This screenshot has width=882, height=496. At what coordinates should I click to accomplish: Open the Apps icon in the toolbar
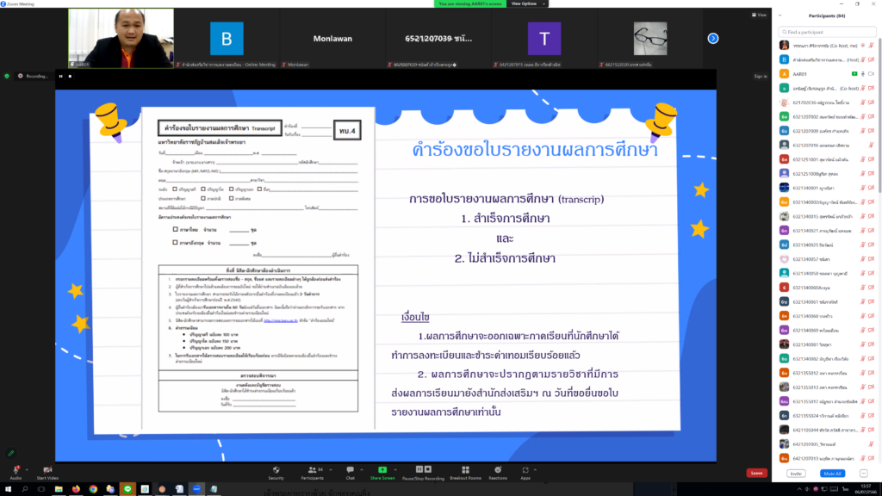[525, 470]
